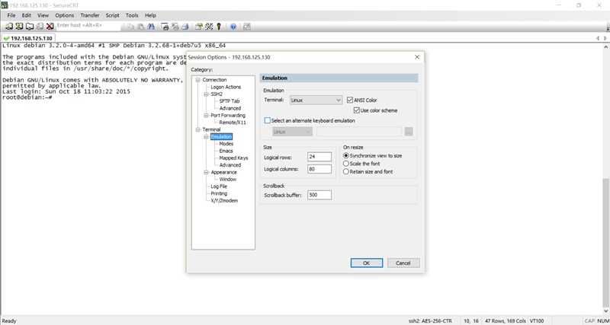Toggle the Use color scheme checkbox
This screenshot has width=610, height=325.
(356, 110)
